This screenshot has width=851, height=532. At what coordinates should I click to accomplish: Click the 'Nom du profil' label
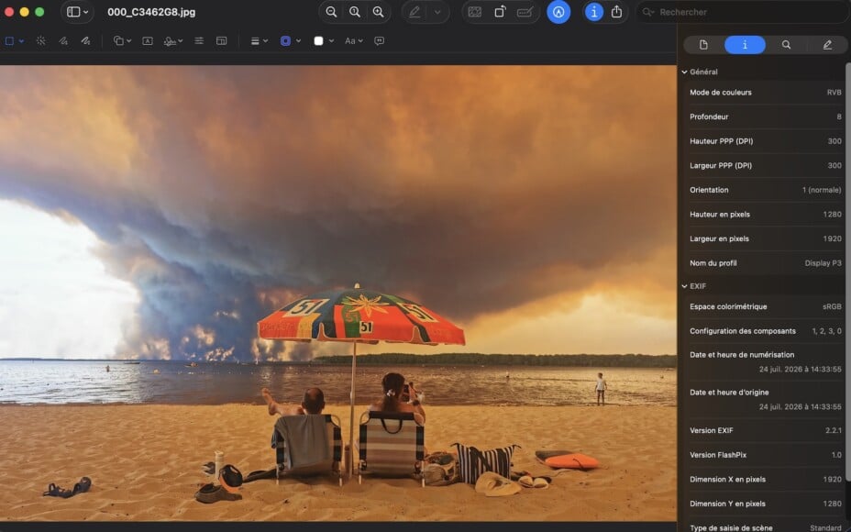point(713,263)
